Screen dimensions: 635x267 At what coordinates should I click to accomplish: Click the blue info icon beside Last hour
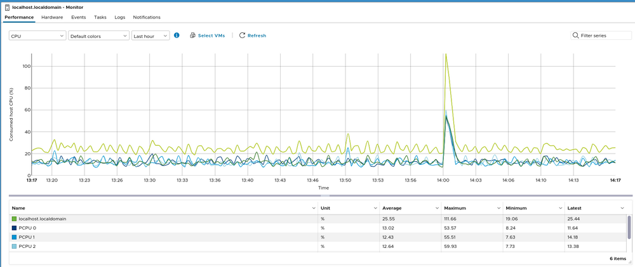(x=177, y=36)
